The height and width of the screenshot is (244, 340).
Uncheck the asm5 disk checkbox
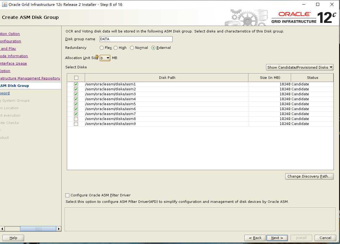pyautogui.click(x=76, y=104)
